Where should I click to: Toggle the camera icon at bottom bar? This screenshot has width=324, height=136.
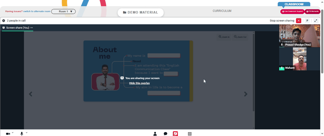pos(8,134)
